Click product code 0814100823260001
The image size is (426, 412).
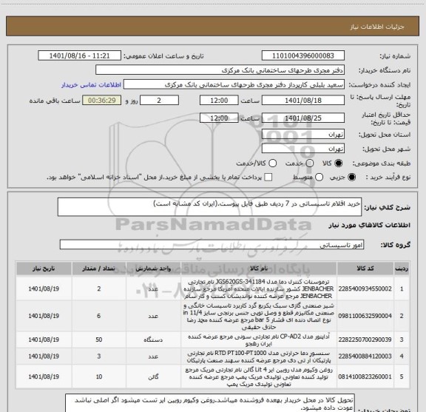click(x=365, y=376)
